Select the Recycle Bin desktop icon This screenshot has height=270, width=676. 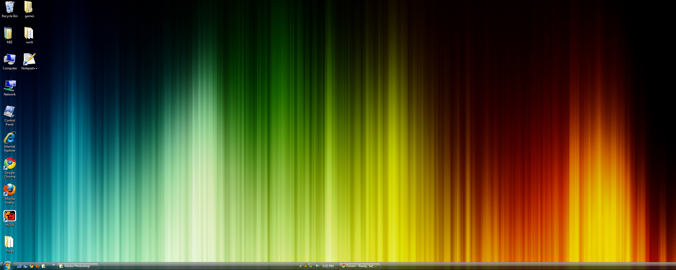(10, 9)
